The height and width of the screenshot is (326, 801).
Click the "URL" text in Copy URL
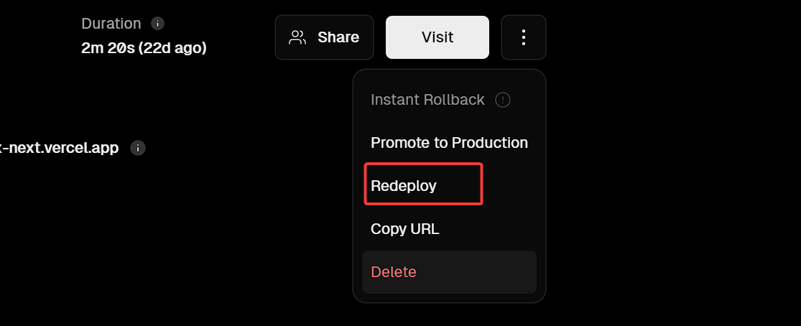424,229
